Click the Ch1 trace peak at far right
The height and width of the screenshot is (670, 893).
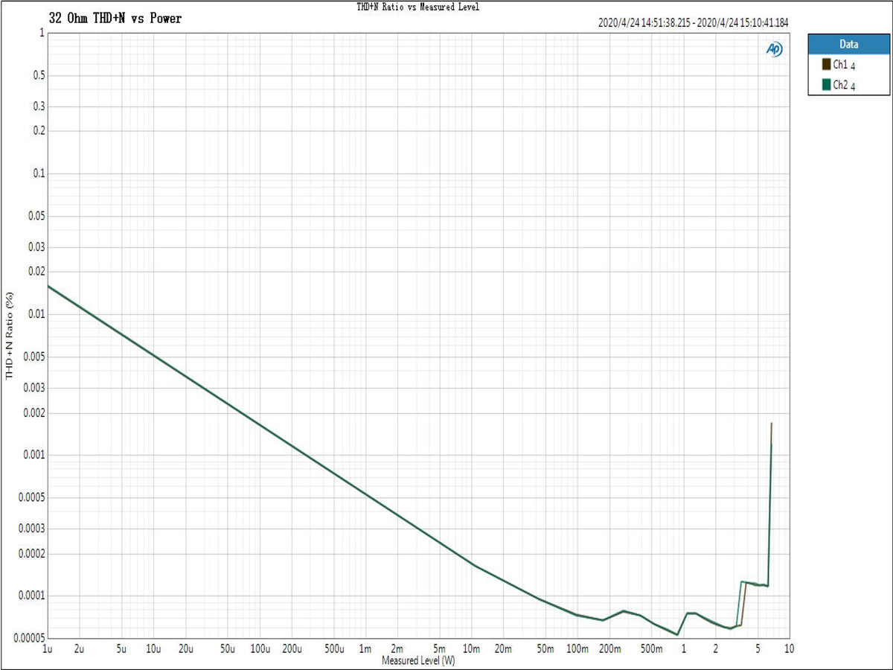pos(772,424)
